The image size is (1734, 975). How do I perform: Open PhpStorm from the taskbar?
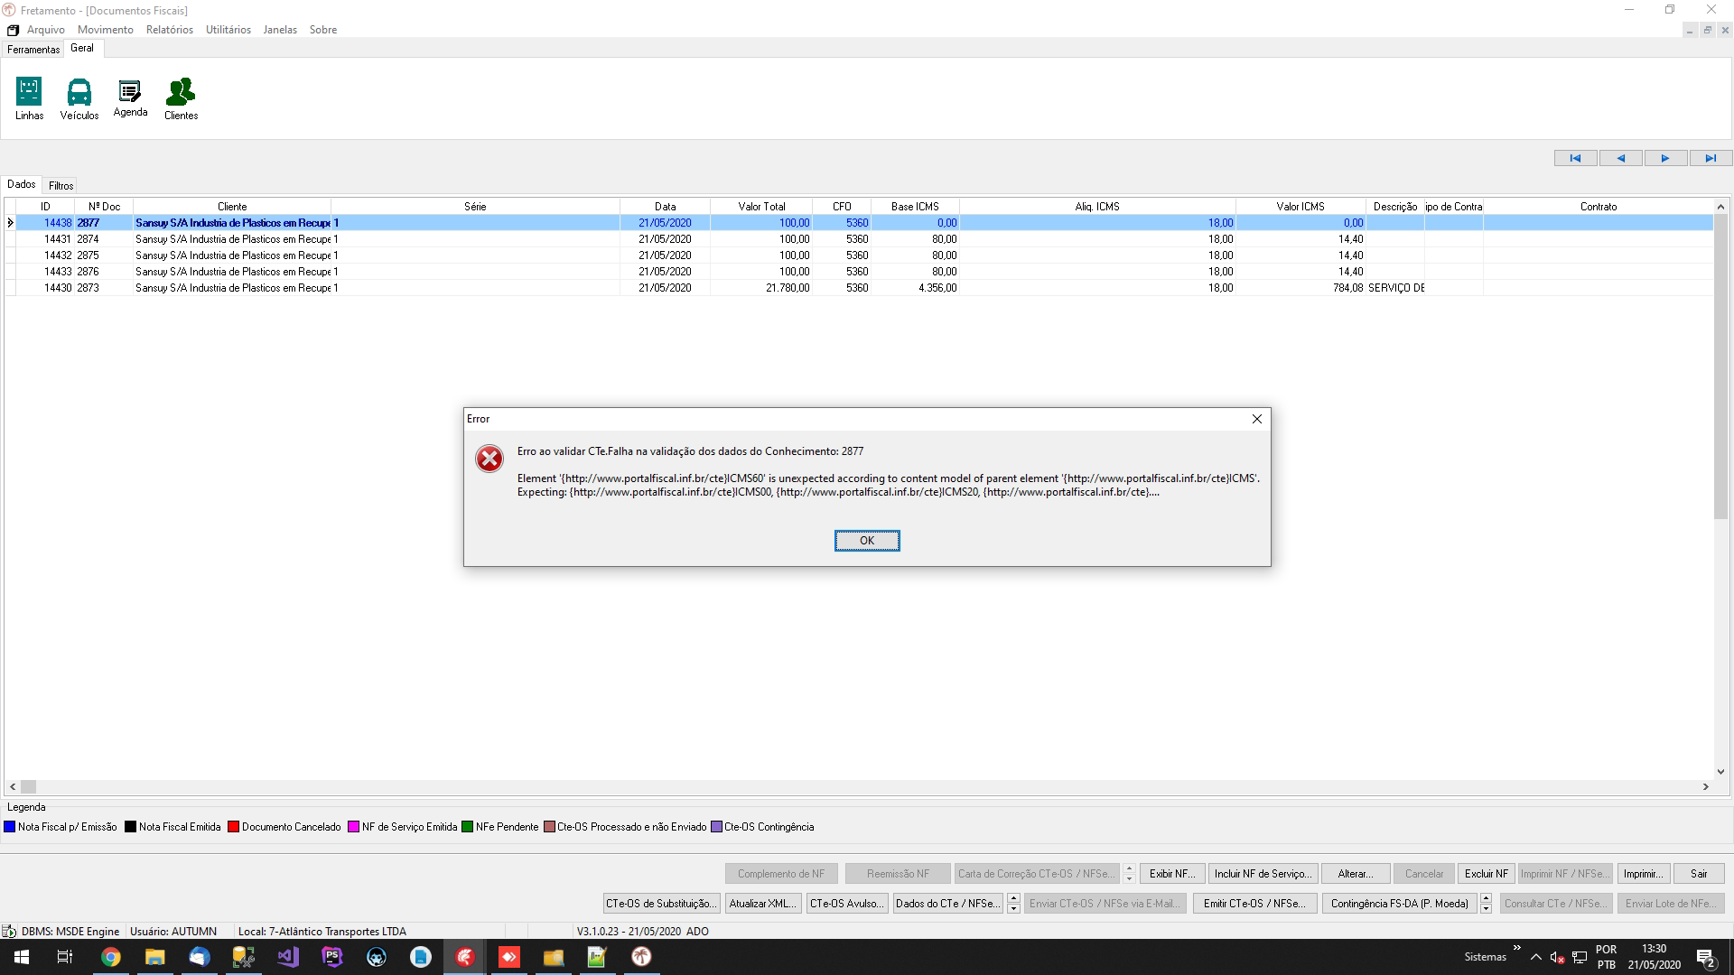click(332, 957)
